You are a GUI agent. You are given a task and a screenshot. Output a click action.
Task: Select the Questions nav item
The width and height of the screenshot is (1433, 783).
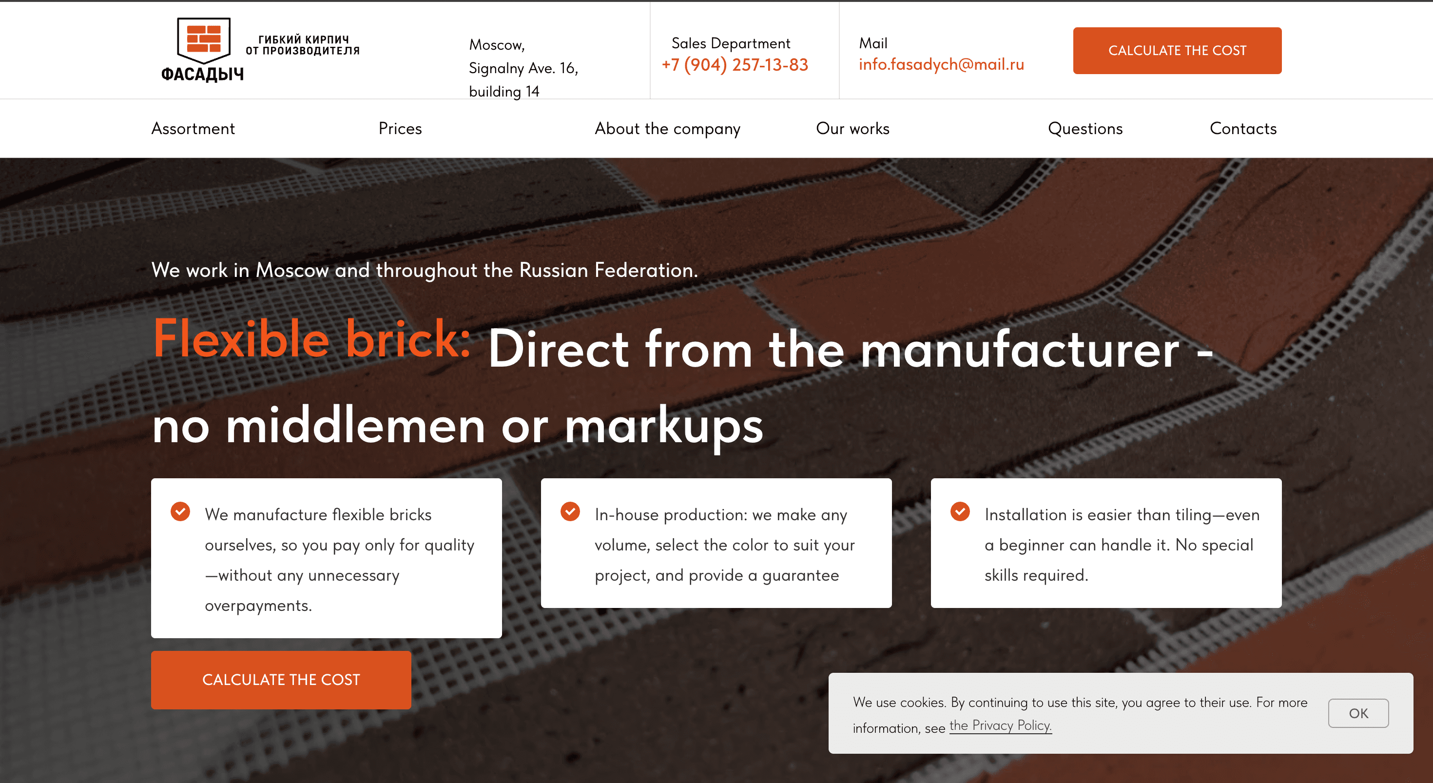1085,129
